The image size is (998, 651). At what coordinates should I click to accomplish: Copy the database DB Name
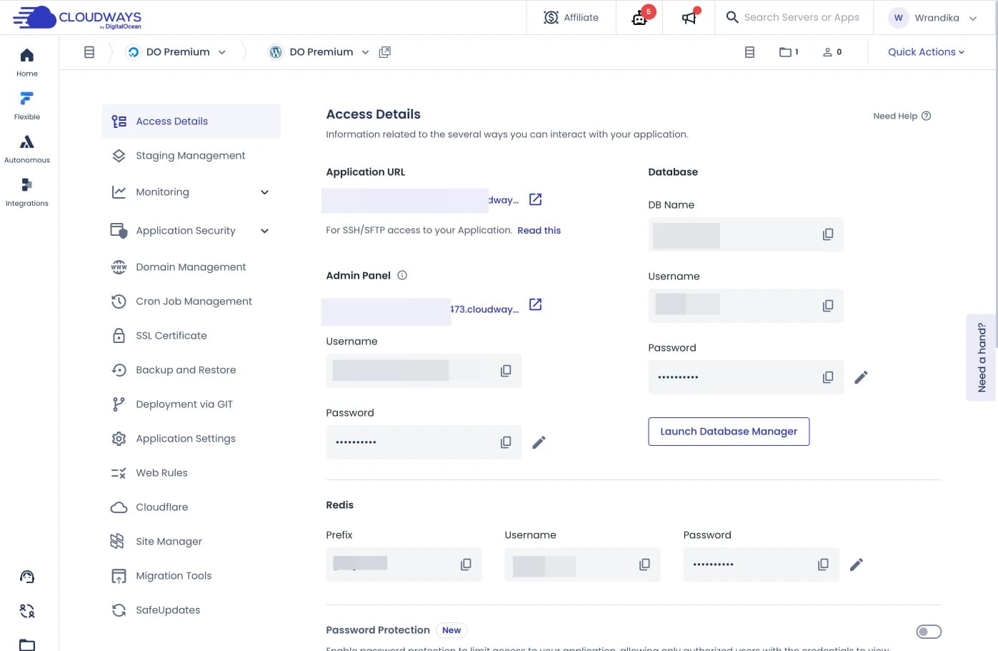pos(827,234)
